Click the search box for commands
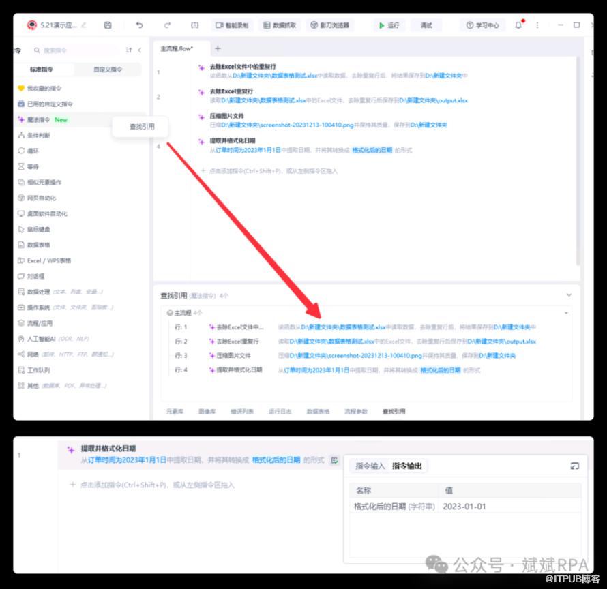The width and height of the screenshot is (607, 589). pyautogui.click(x=76, y=50)
